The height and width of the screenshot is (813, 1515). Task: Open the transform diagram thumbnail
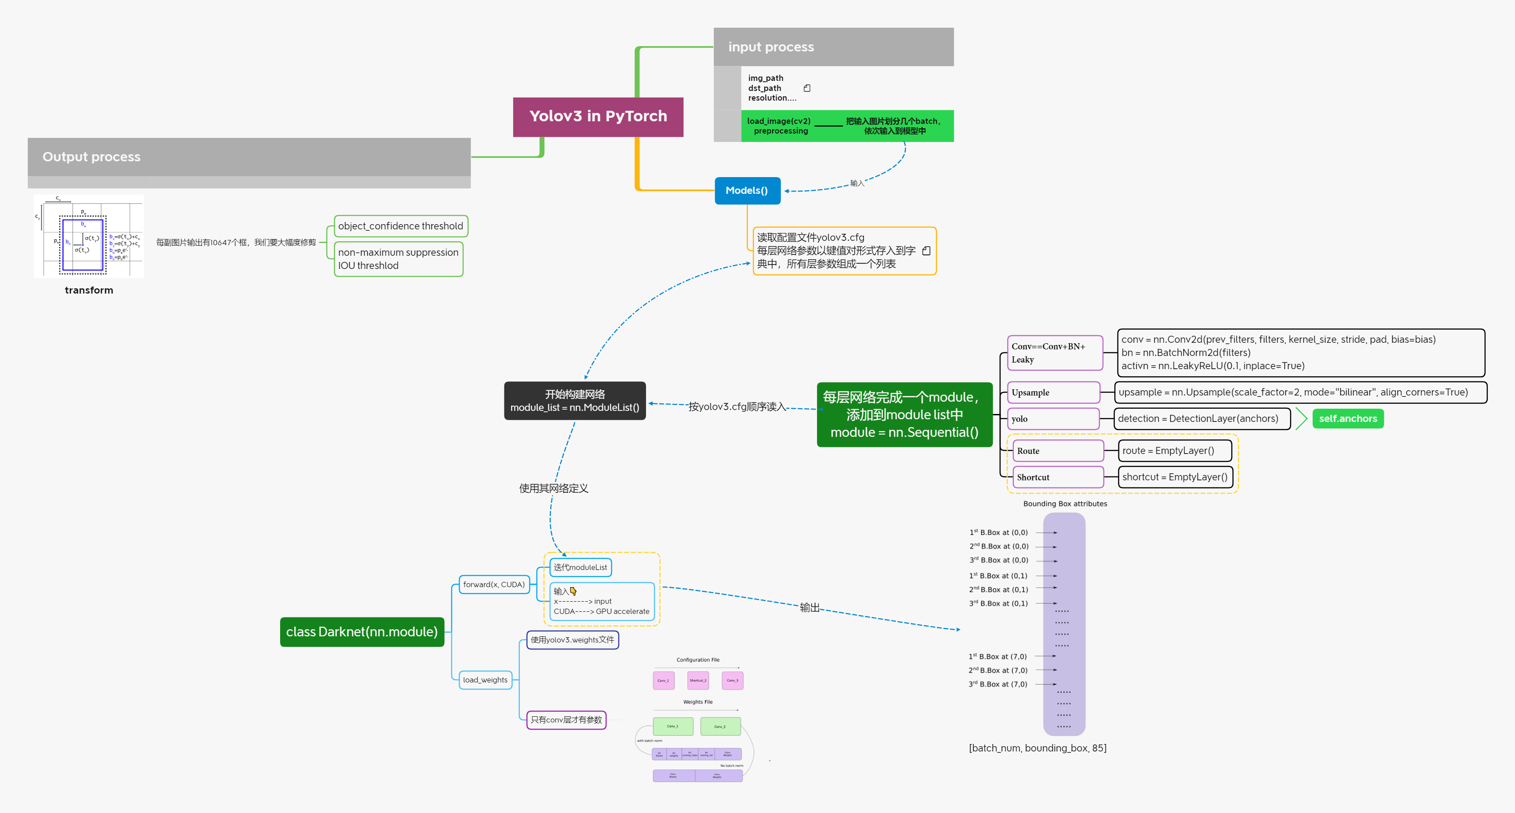pyautogui.click(x=89, y=236)
